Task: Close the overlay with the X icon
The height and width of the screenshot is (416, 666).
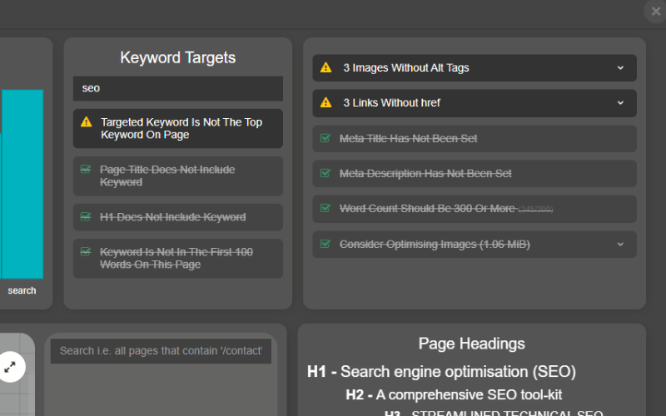Action: [655, 11]
